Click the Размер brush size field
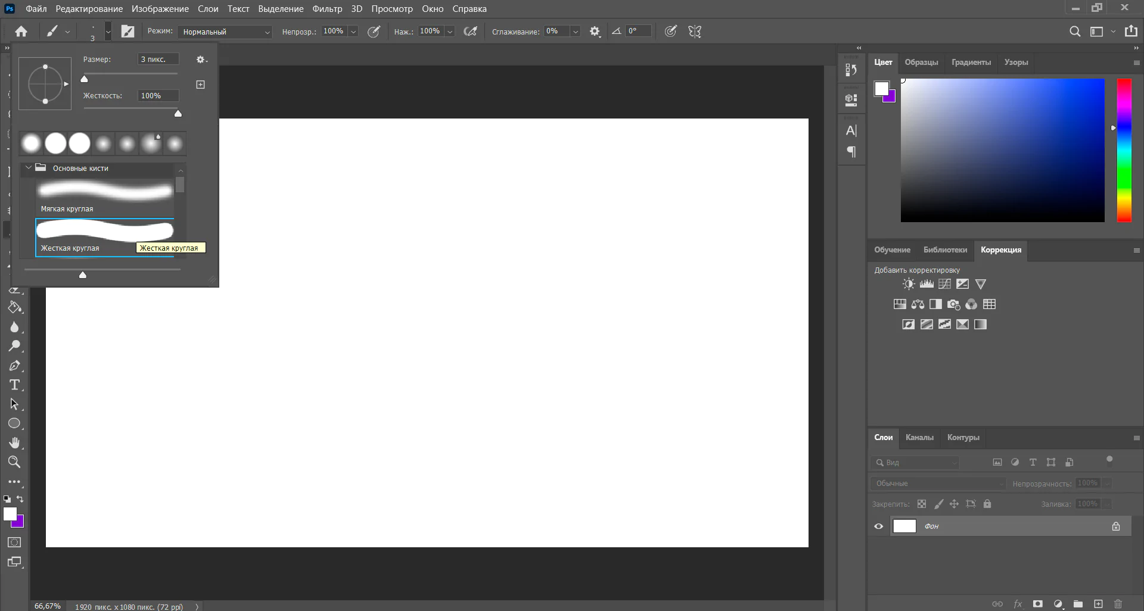Screen dimensions: 1144x611 [x=158, y=60]
